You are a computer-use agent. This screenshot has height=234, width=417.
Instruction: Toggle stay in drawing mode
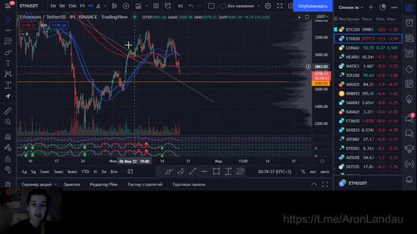[8, 148]
